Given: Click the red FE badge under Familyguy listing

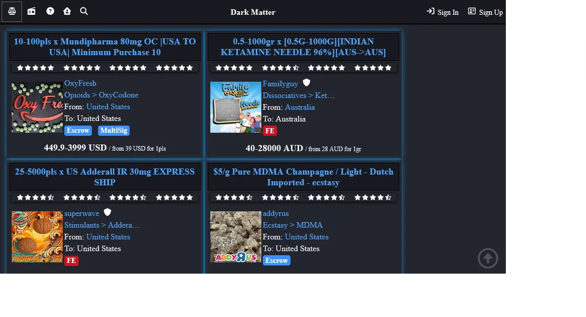Looking at the screenshot, I should click(270, 131).
